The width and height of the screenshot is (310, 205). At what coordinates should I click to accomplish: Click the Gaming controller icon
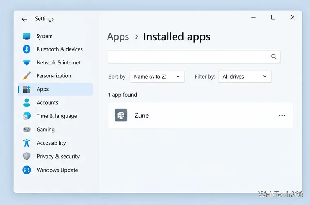tap(27, 129)
